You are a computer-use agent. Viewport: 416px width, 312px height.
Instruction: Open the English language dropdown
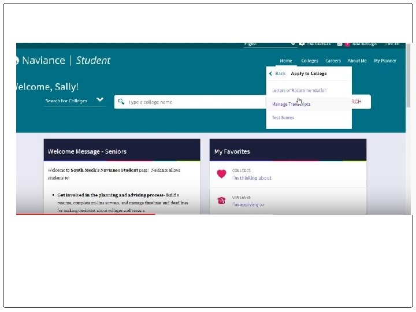click(270, 44)
